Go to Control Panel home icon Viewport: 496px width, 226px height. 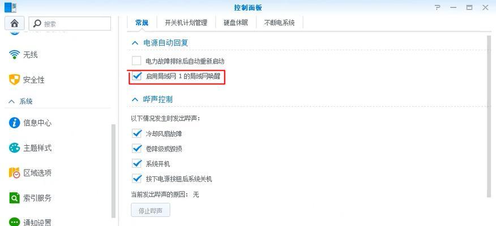click(x=14, y=24)
